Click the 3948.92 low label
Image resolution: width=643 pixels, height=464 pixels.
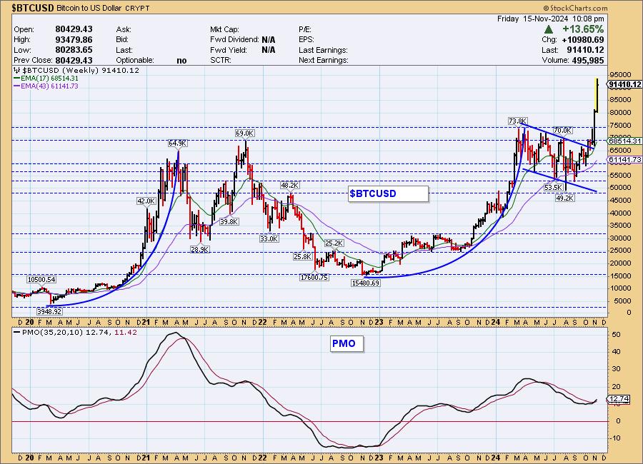(x=49, y=311)
